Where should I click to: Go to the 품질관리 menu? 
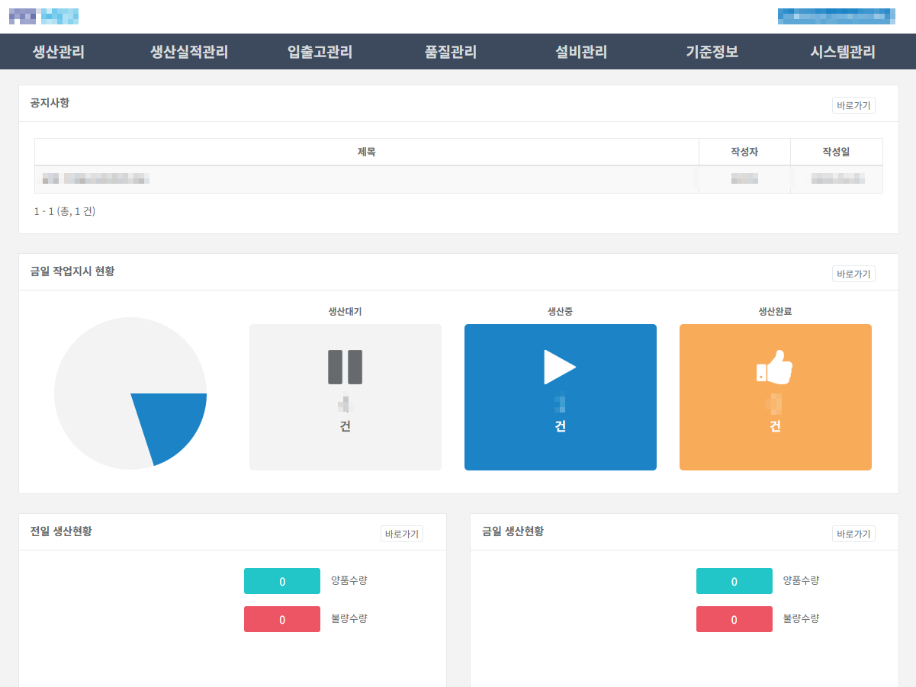coord(451,52)
